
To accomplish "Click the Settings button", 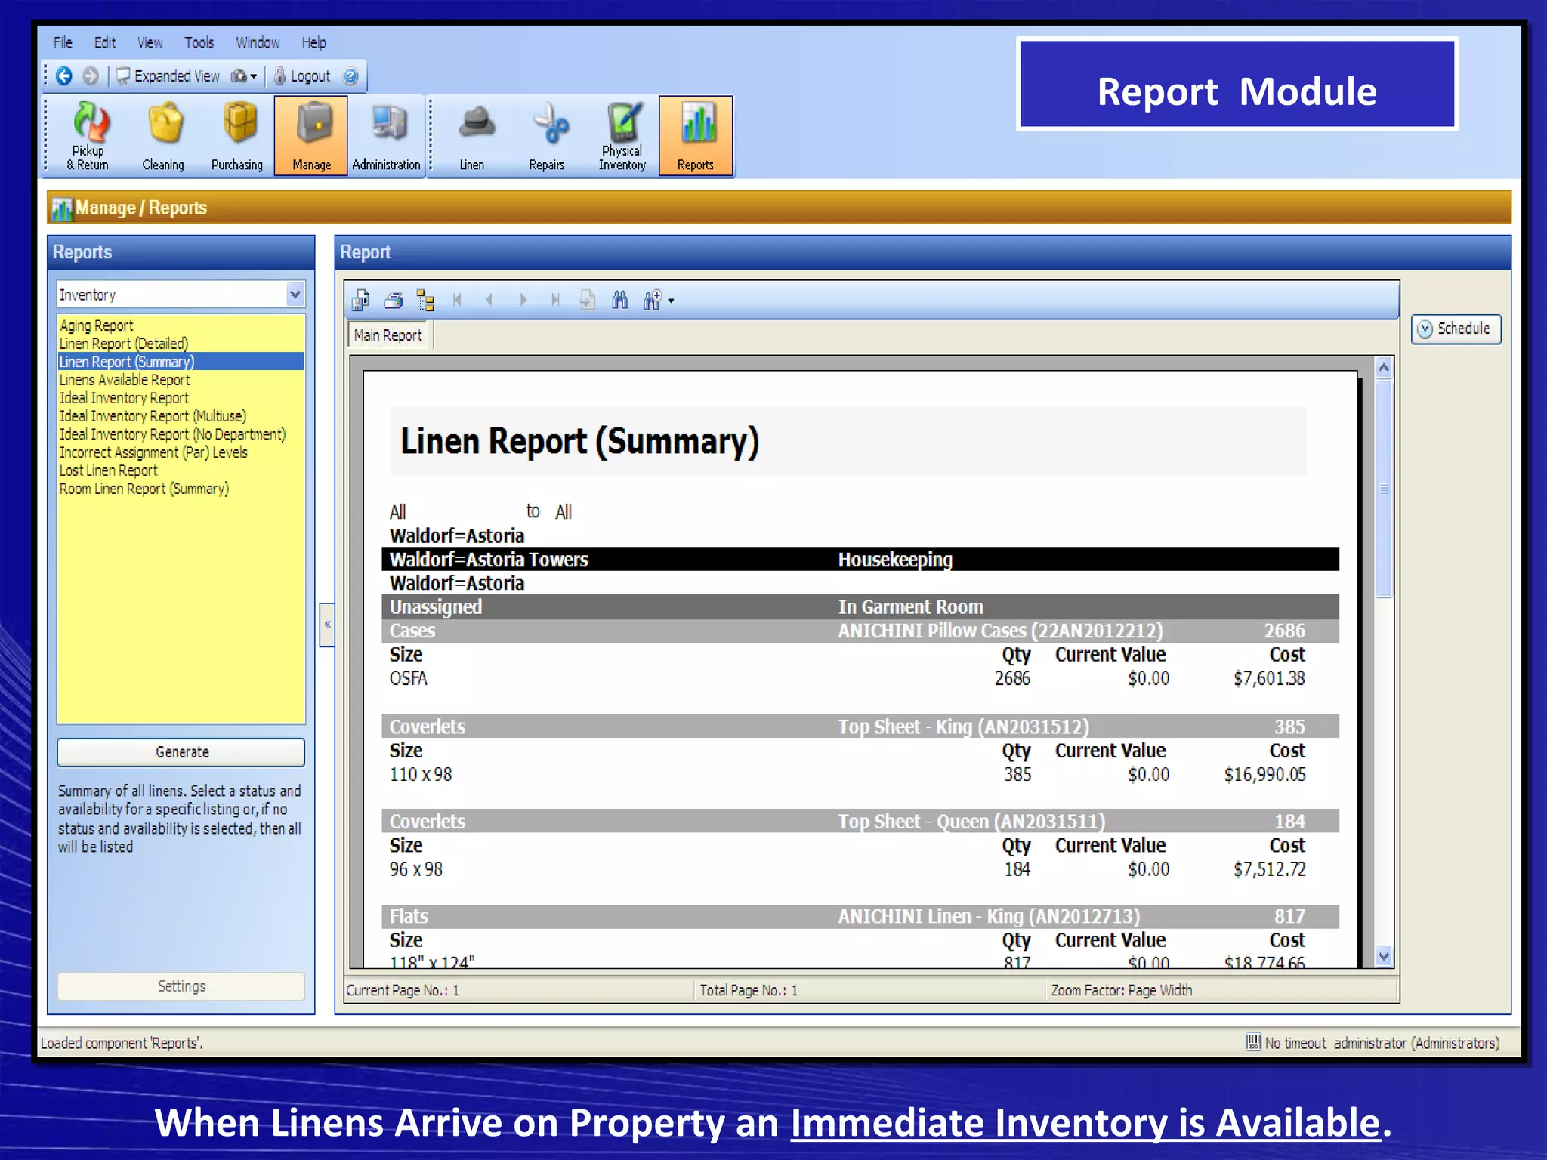I will (181, 986).
